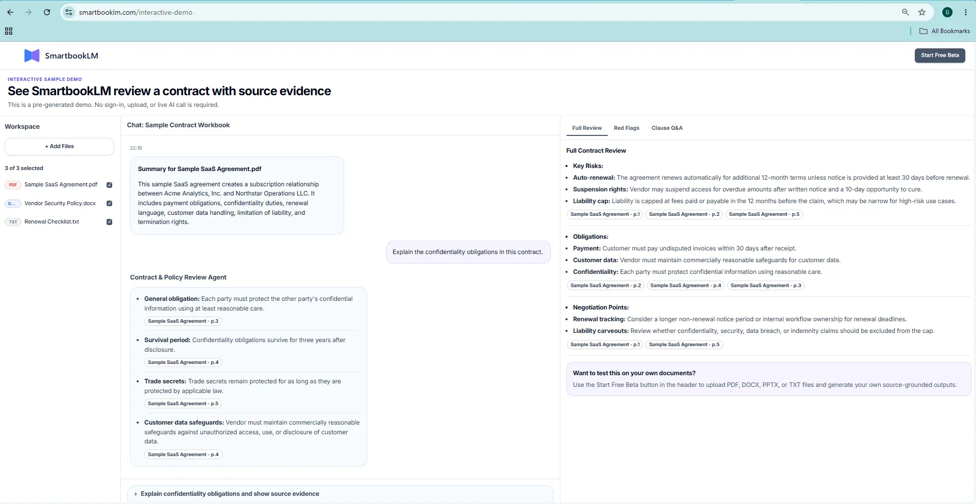This screenshot has width=976, height=504.
Task: Switch to the Clause Q&A tab
Action: pos(666,128)
